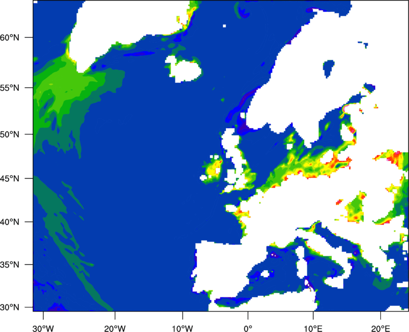The image size is (409, 332).
Task: Click the 50°N latitude label
Action: (10, 134)
